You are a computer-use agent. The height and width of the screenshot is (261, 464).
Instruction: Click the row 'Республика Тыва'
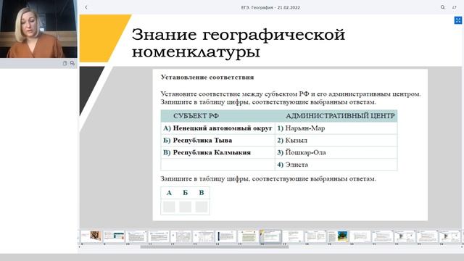[x=217, y=140]
